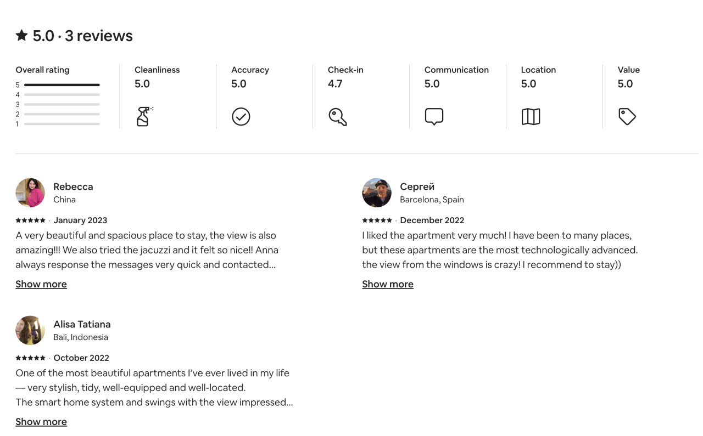Open Rebecca's profile photo

[30, 192]
